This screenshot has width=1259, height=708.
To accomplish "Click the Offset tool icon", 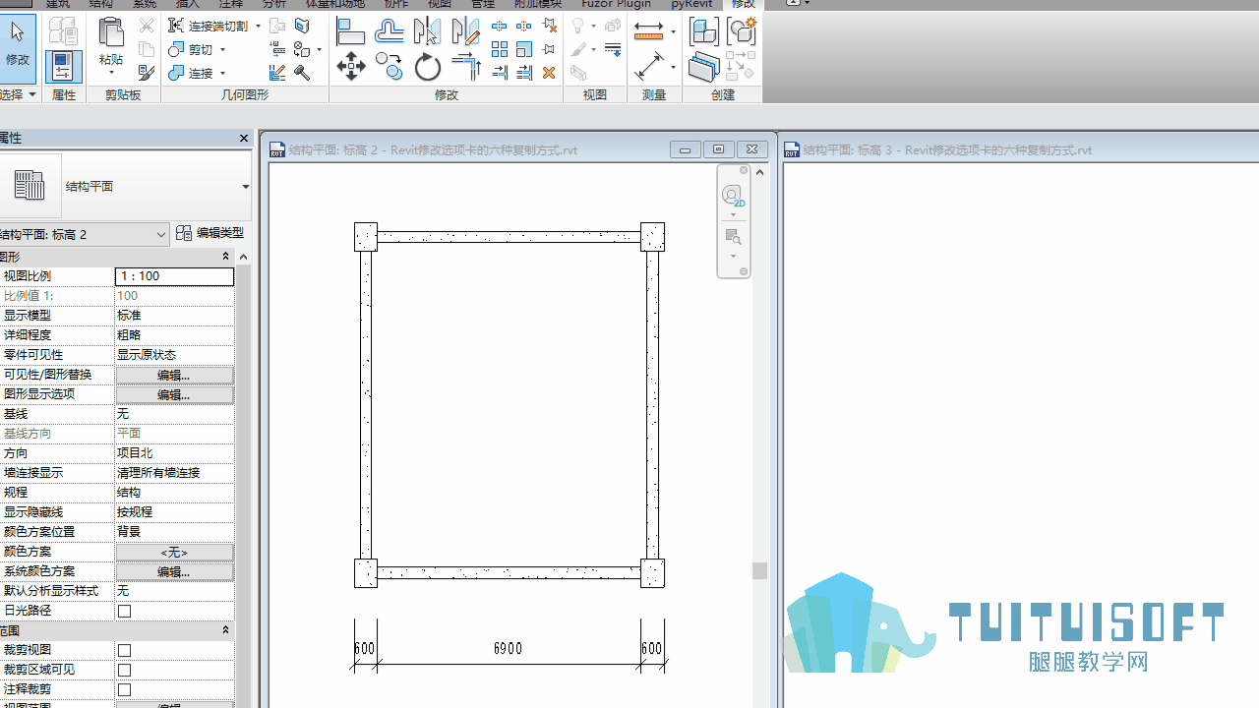I will pyautogui.click(x=390, y=31).
